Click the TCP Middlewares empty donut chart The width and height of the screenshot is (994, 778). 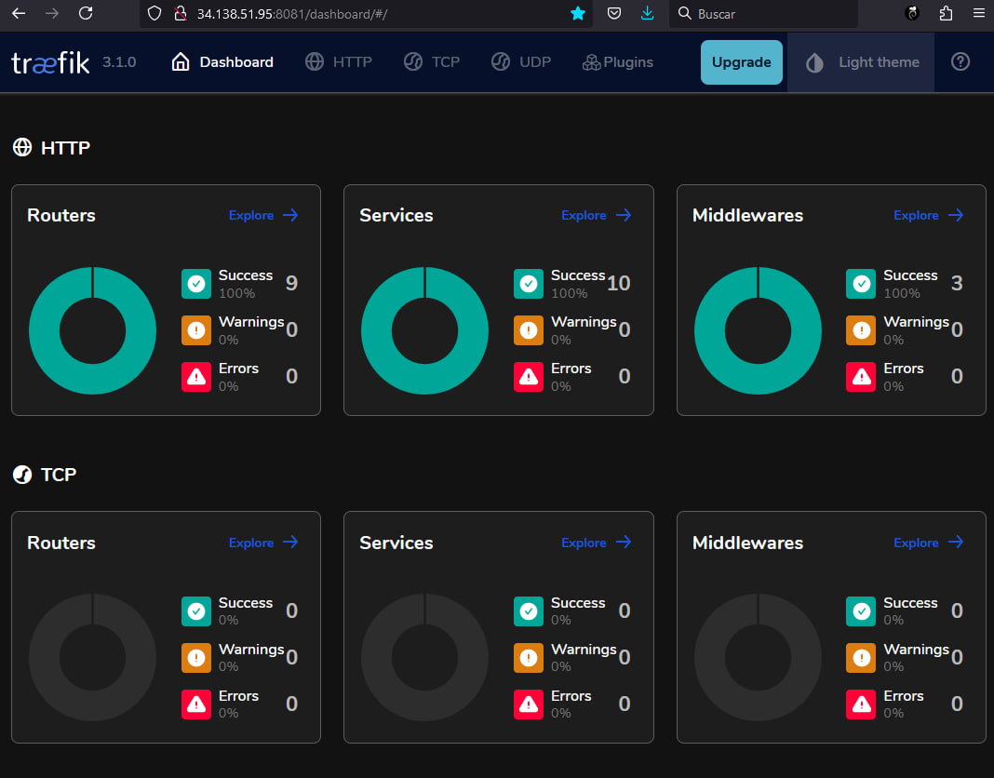758,658
